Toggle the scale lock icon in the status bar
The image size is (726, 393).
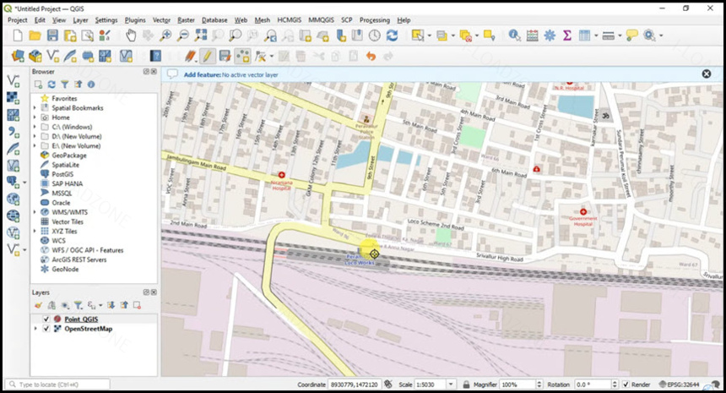[466, 385]
